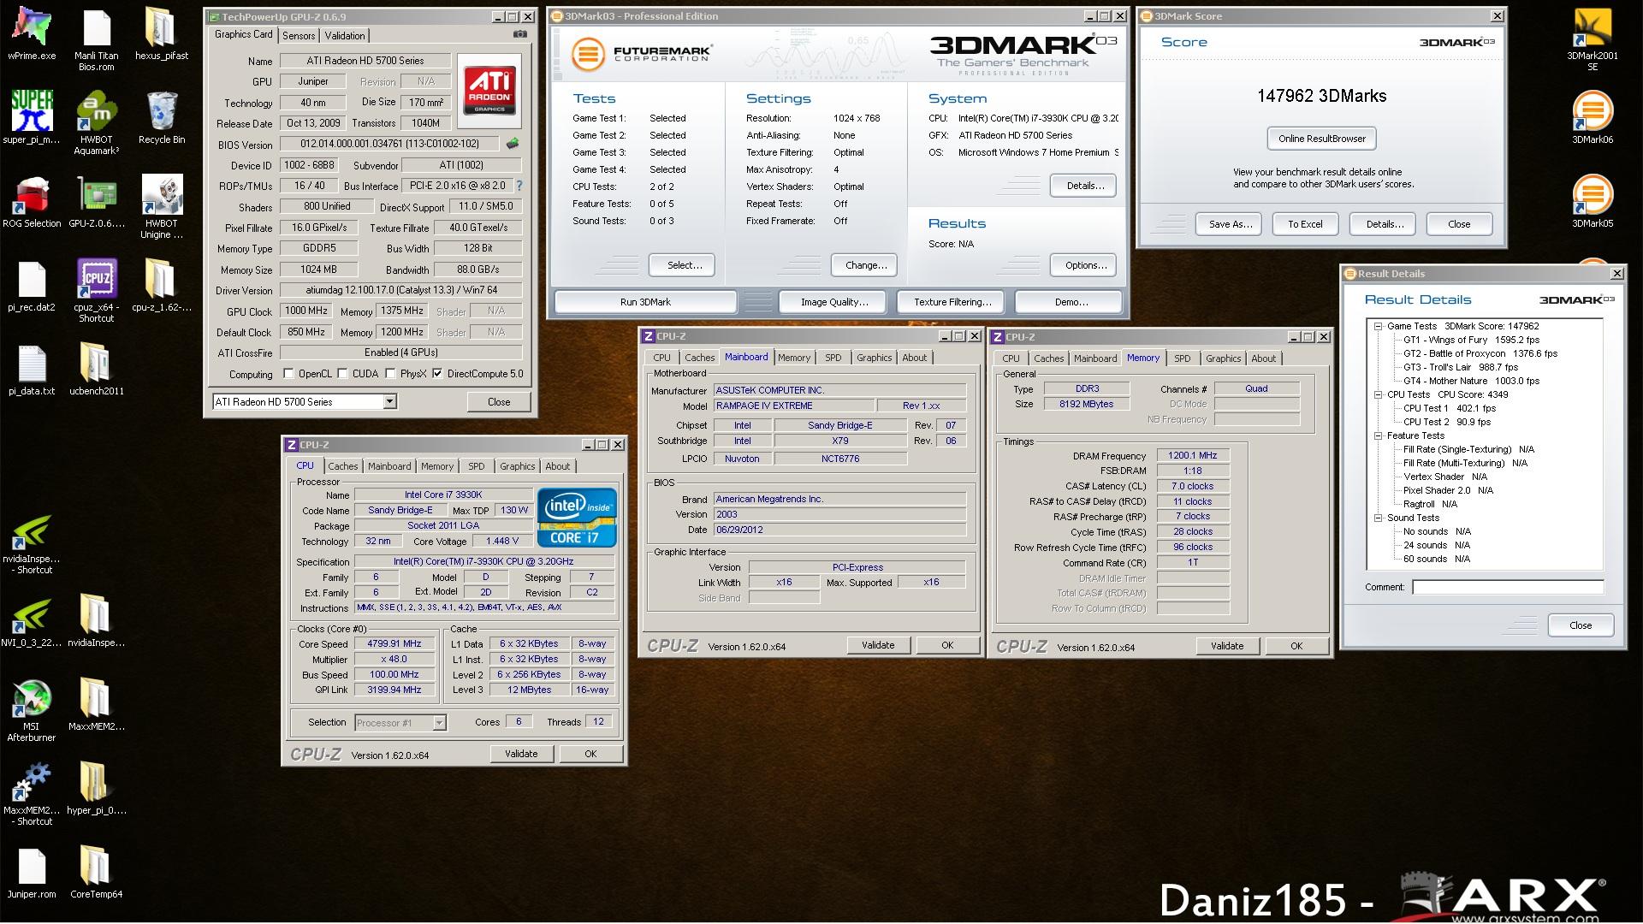This screenshot has width=1643, height=924.
Task: Launch HWBOT Aquamark3 shortcut
Action: (97, 122)
